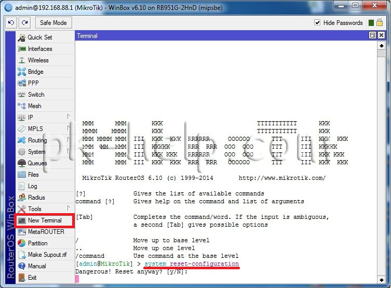Image resolution: width=391 pixels, height=288 pixels.
Task: Click Make Supout.rif in the sidebar
Action: click(47, 255)
